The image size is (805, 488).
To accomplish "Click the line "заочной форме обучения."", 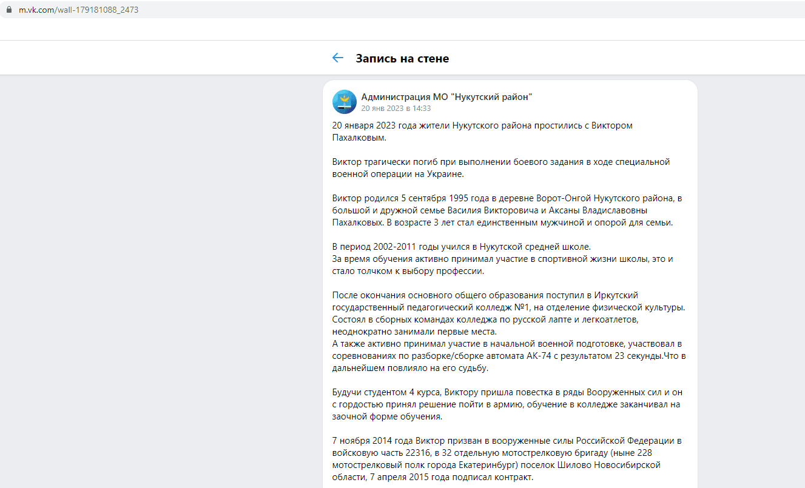I will [388, 416].
